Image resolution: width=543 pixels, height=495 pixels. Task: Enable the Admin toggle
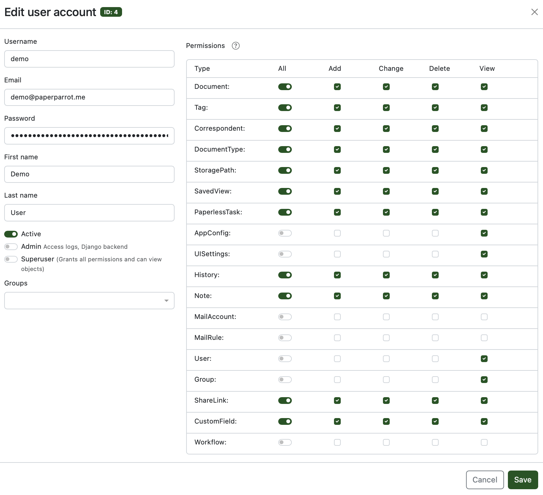click(x=11, y=247)
